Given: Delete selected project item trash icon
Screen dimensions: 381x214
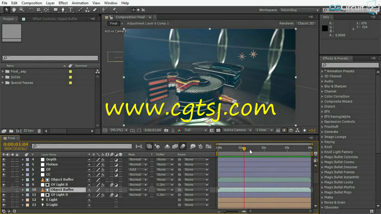Looking at the screenshot, I should point(39,131).
